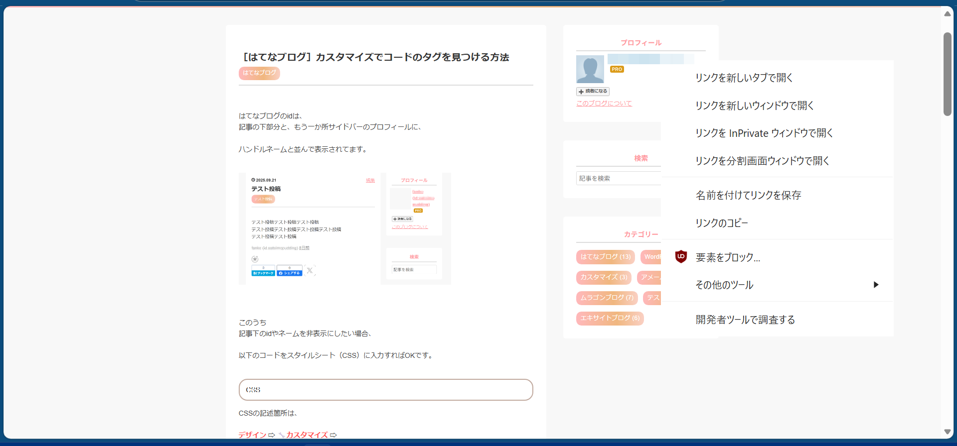Screen dimensions: 957x446
Task: Click the blurred profile username link
Action: [x=651, y=59]
